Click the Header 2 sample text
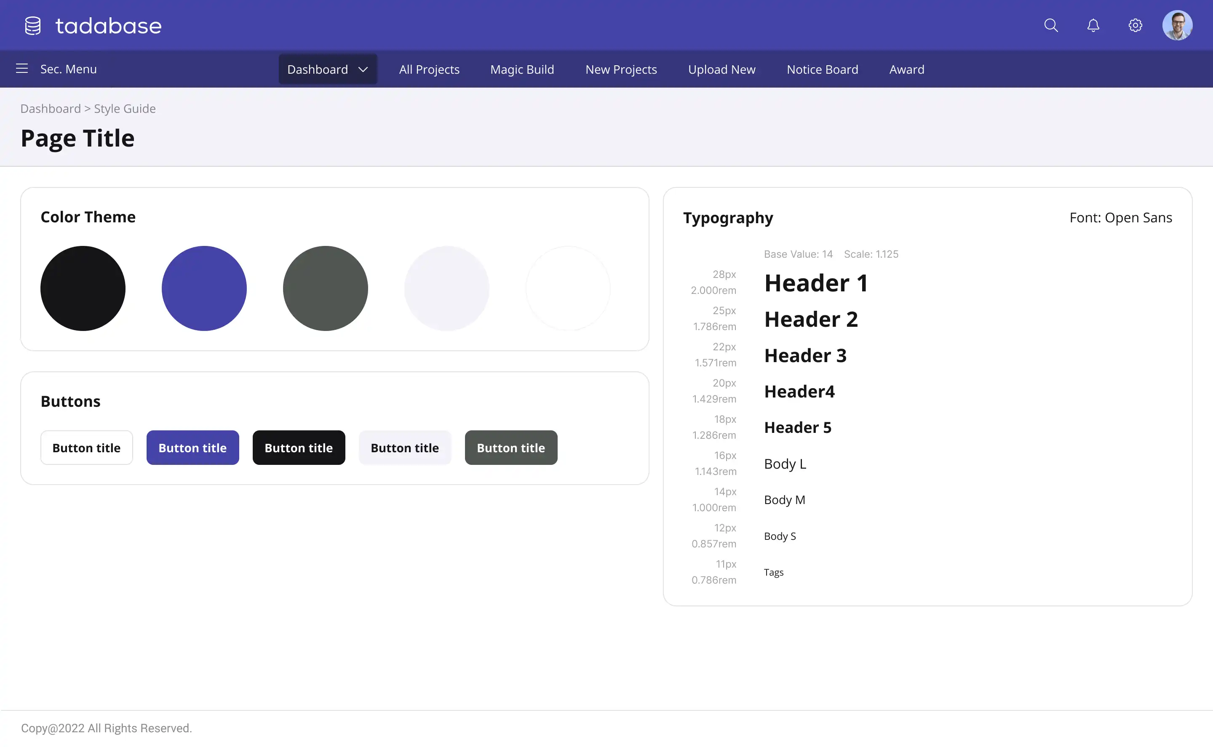Screen dimensions: 1213x747 point(811,319)
